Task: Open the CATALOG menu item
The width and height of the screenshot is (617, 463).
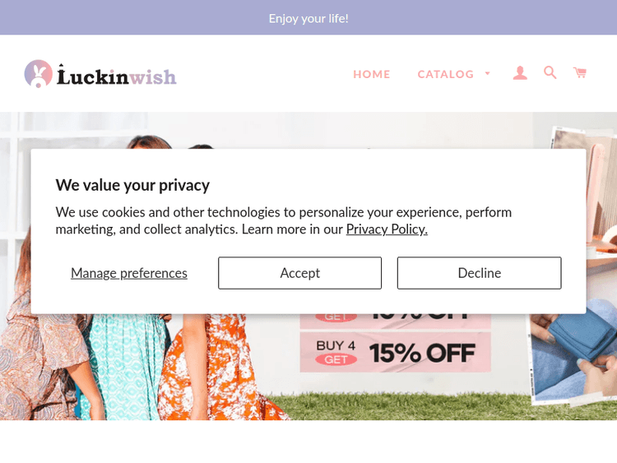Action: (x=445, y=74)
